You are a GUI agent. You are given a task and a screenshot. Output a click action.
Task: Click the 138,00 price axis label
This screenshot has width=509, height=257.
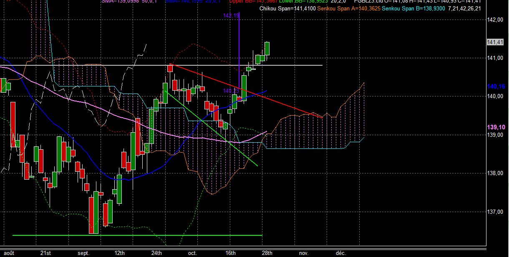[x=495, y=173]
